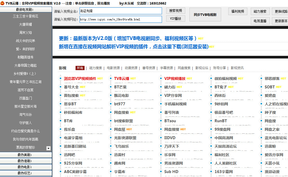This screenshot has height=177, width=288.
Task: Select 守护丽人 in the list
Action: pos(26,123)
